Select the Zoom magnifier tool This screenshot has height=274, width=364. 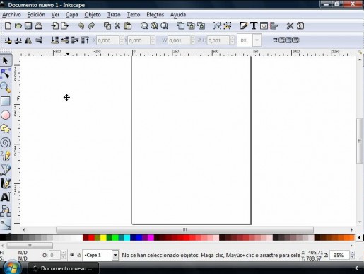tap(6, 87)
